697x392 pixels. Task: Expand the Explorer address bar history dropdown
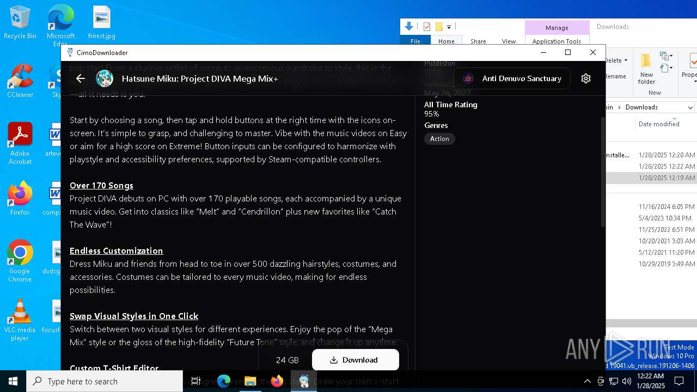[x=690, y=107]
